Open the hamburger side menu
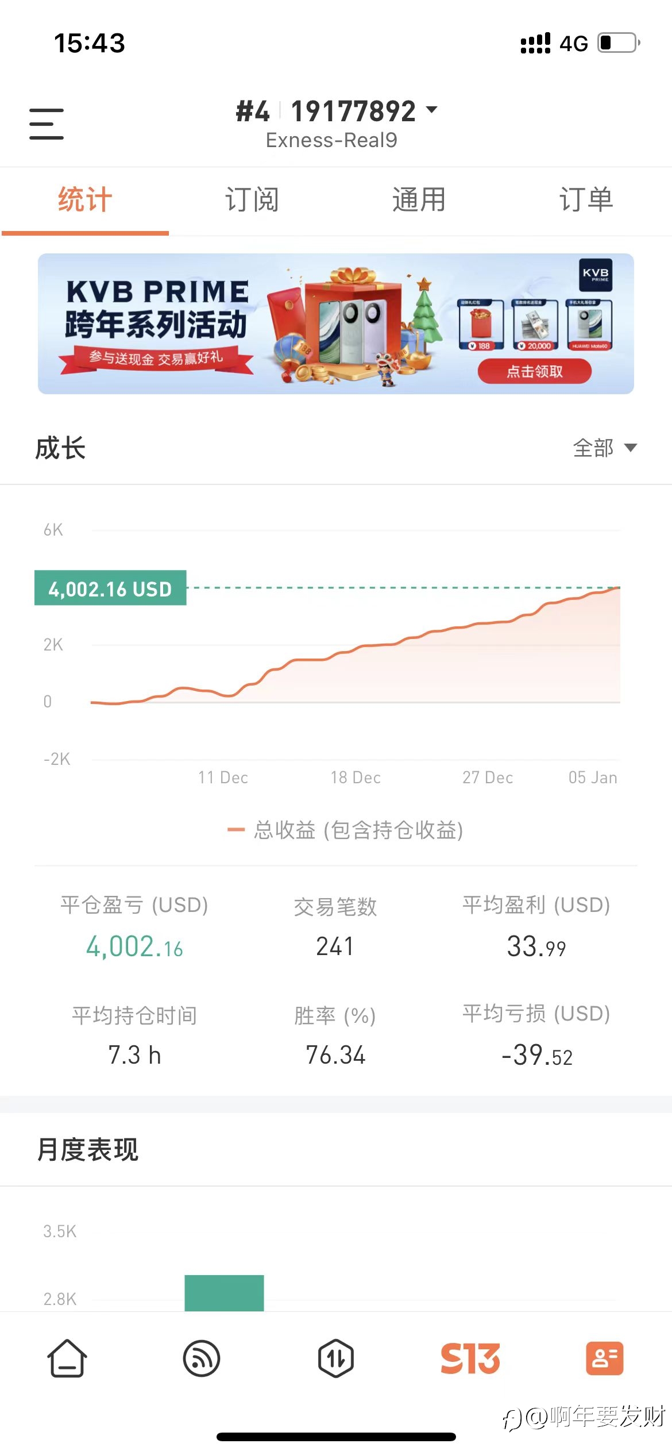 [x=47, y=124]
